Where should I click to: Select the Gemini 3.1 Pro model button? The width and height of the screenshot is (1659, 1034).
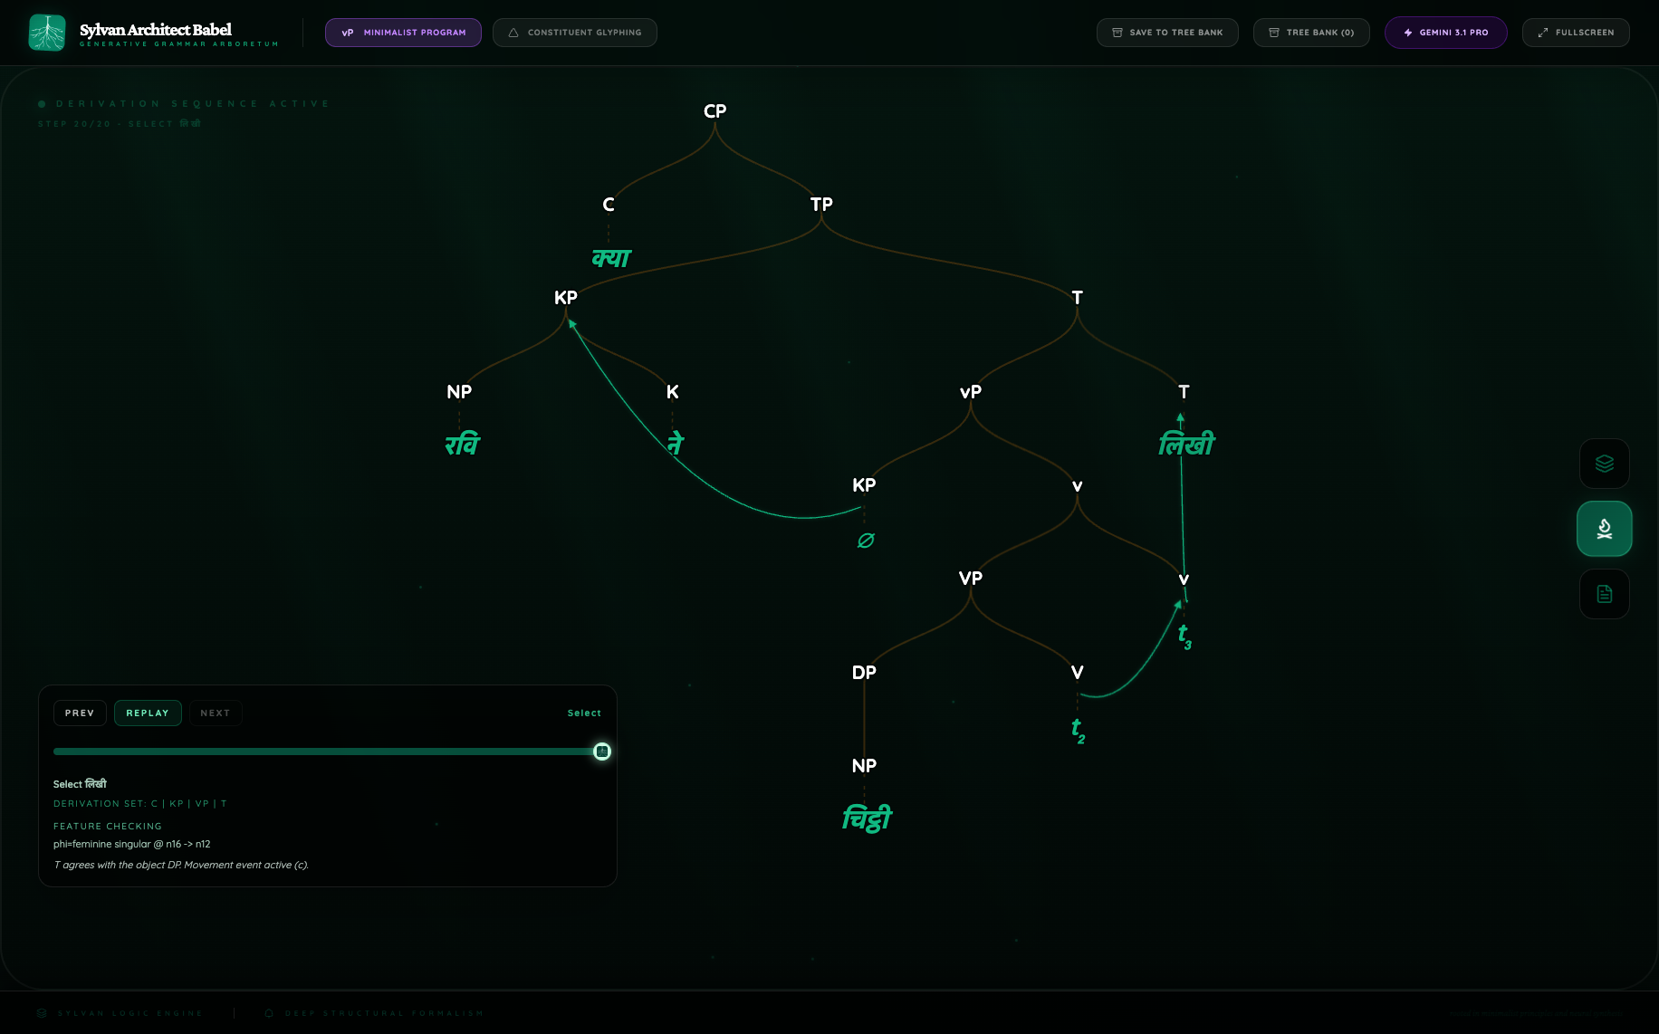click(1445, 33)
